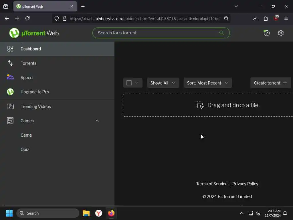Open the Firefox hamburger menu

(286, 18)
